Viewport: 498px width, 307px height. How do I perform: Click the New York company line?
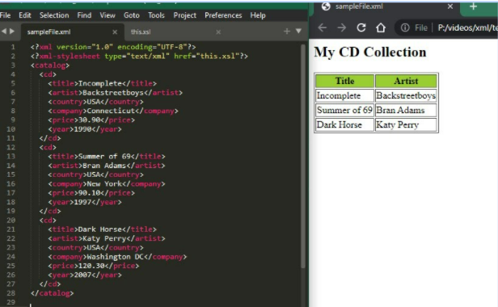click(107, 184)
